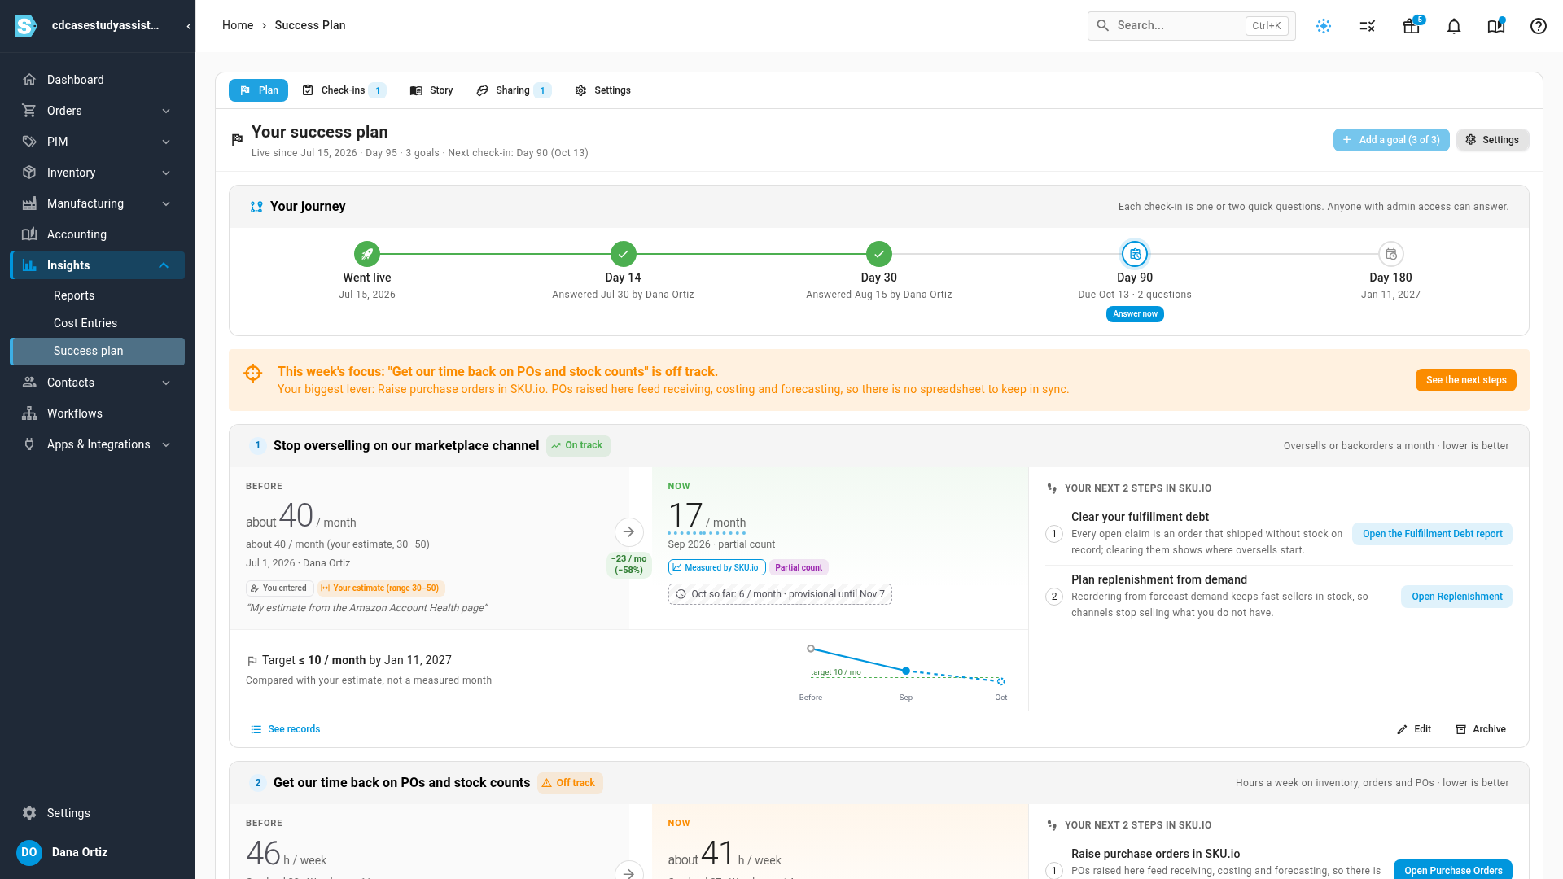The image size is (1563, 879).
Task: Focus the Search input field
Action: pos(1192,26)
